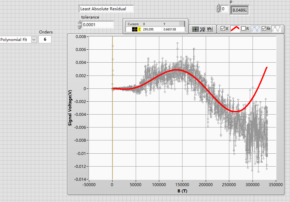Click the yellow C cursor label
The height and width of the screenshot is (202, 290).
140,29
